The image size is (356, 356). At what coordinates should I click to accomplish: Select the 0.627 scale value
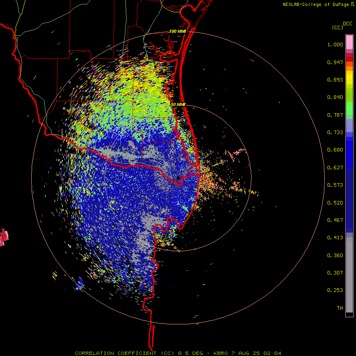[335, 168]
